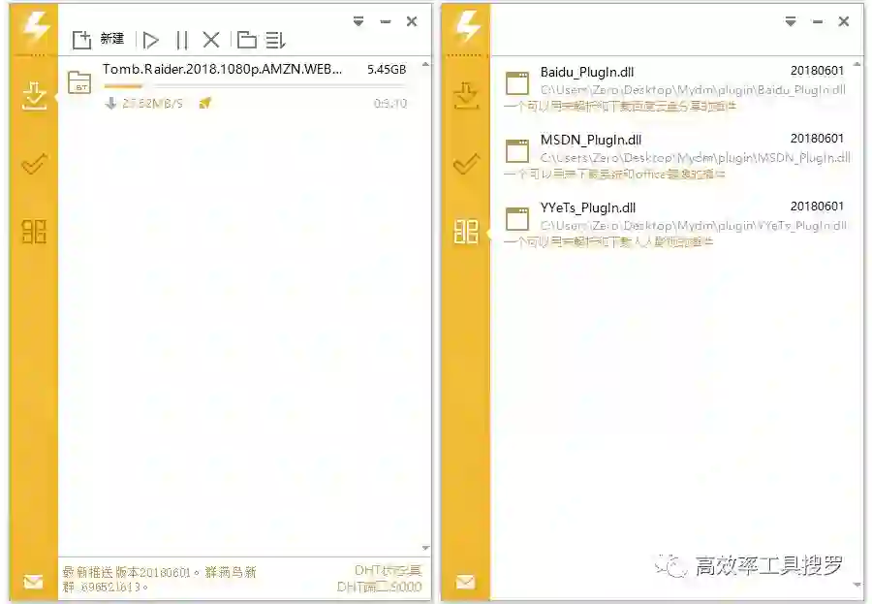Click the YYeTs plugin file path text
Viewport: 872px width, 604px height.
[694, 226]
